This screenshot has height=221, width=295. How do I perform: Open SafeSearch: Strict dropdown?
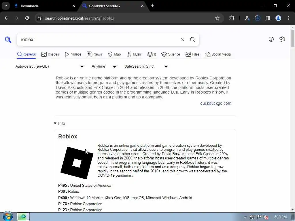pyautogui.click(x=146, y=66)
